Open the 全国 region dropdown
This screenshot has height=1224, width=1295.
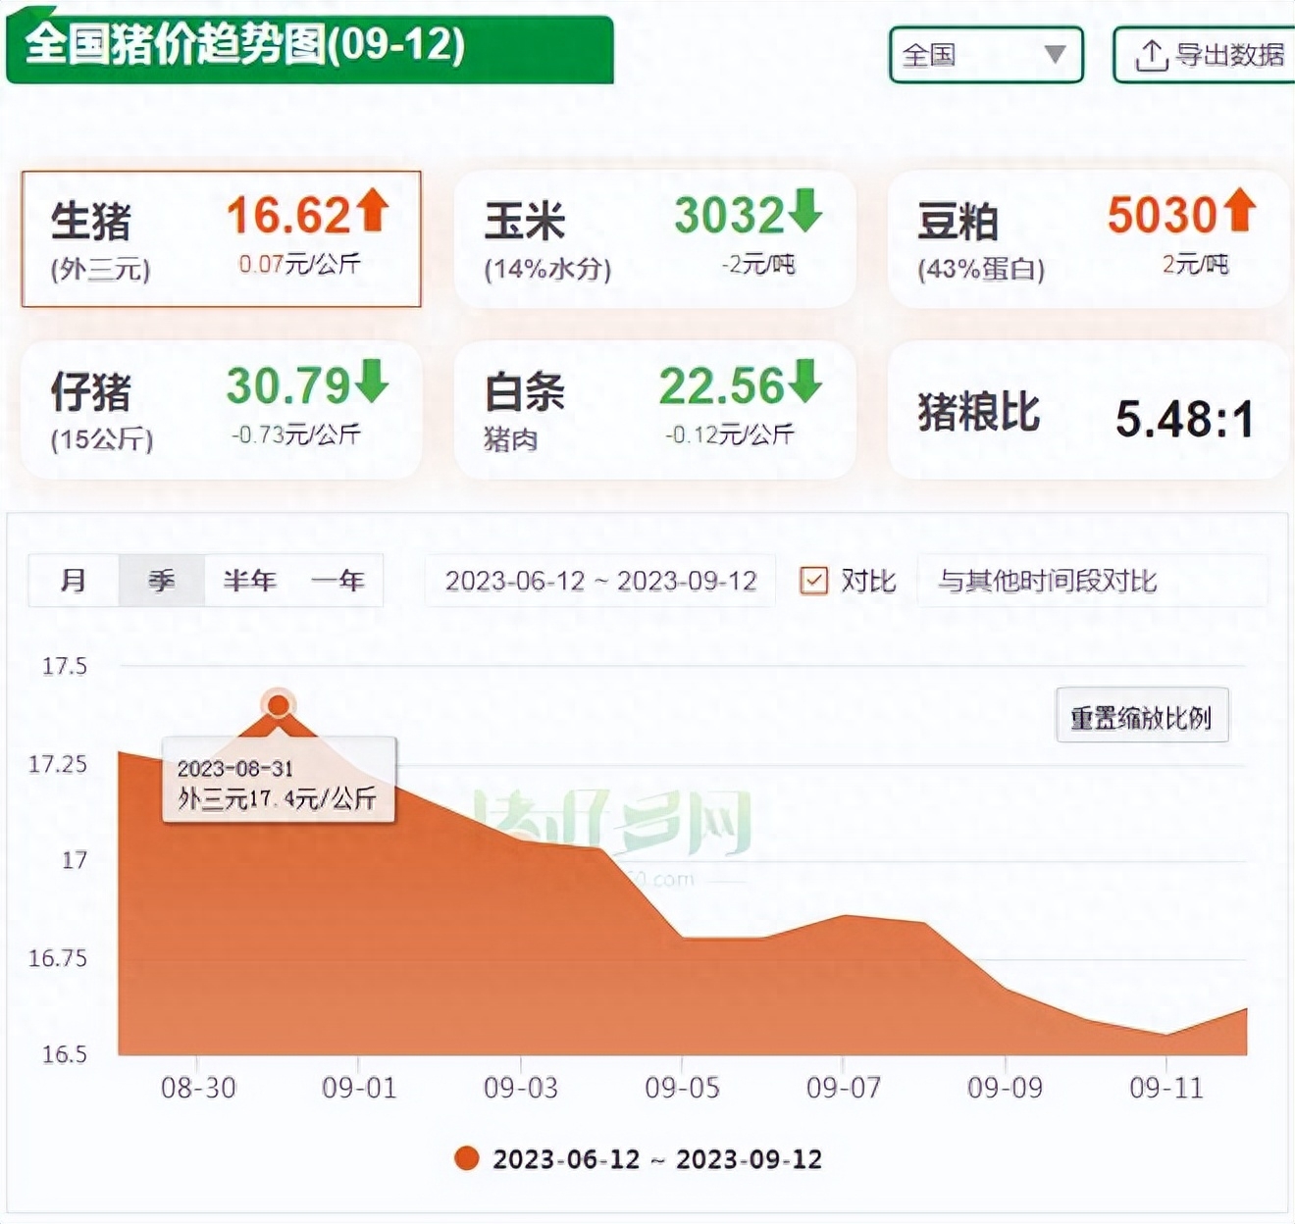986,55
